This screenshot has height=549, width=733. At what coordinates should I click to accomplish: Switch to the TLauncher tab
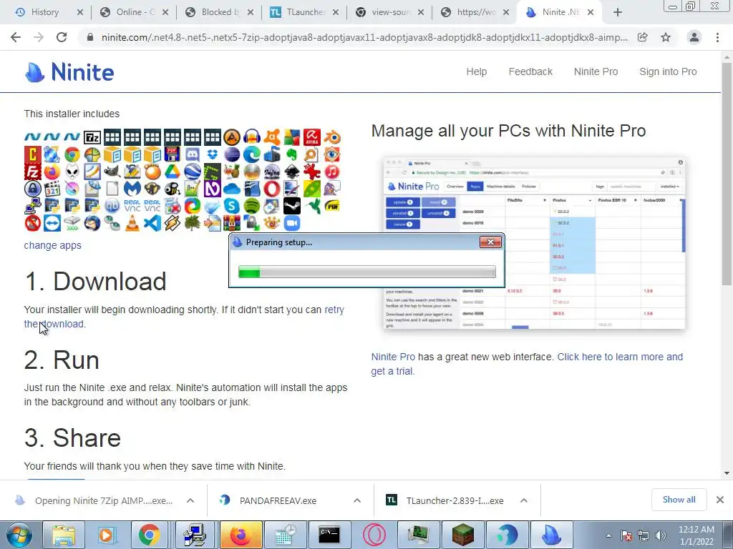click(x=305, y=12)
